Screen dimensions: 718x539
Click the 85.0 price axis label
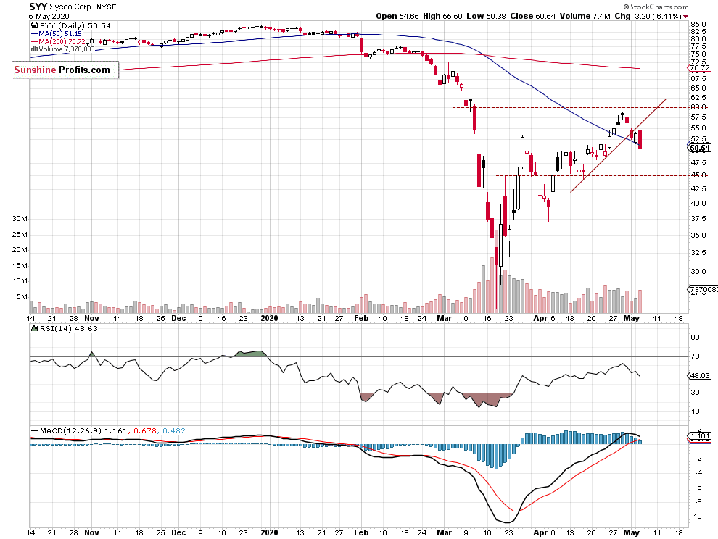(698, 24)
